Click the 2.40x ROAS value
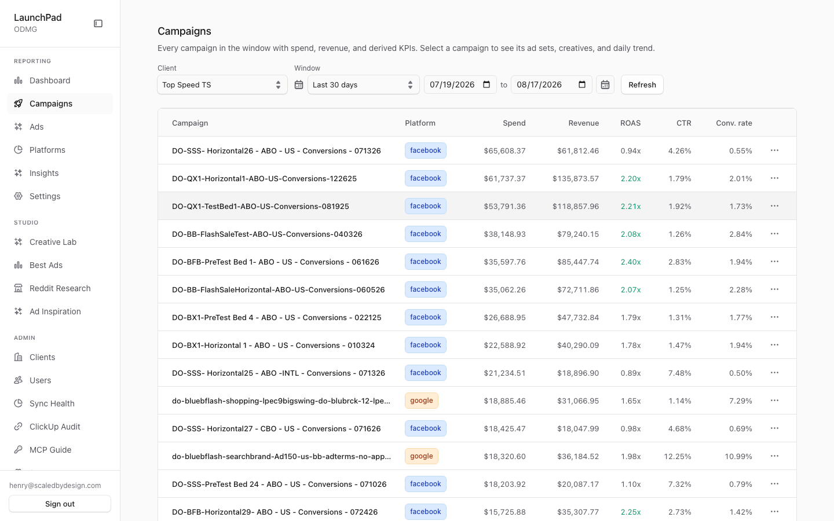 pos(631,262)
